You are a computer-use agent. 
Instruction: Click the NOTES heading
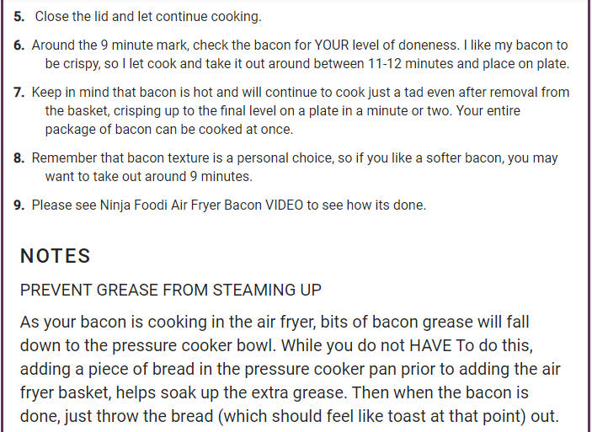[x=55, y=256]
